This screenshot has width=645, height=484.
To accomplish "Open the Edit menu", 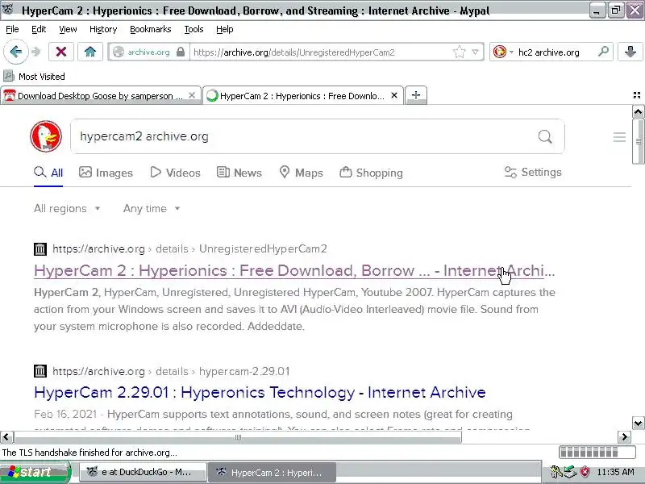I will (x=39, y=29).
